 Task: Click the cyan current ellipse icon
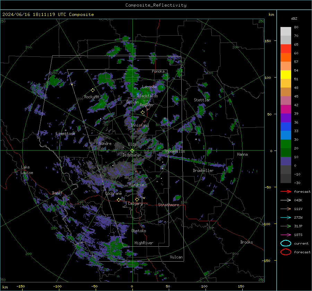point(286,243)
